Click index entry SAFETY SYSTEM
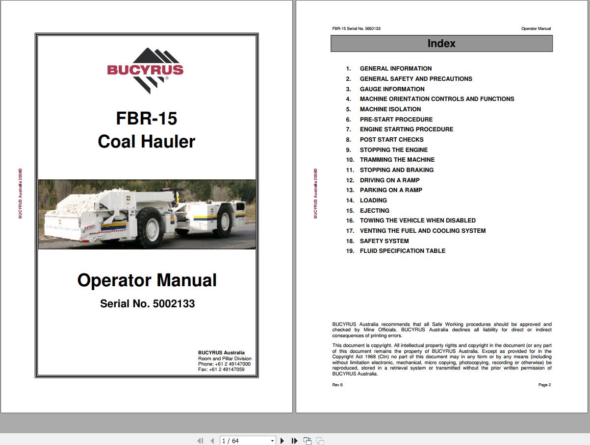Screen dimensions: 590x445 pos(385,241)
